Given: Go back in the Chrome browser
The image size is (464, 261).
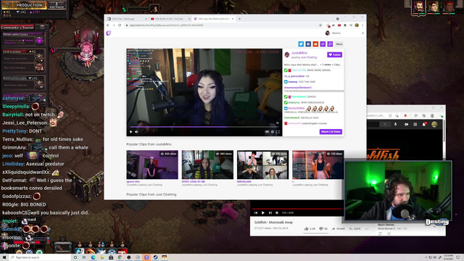Looking at the screenshot, I should pos(108,25).
